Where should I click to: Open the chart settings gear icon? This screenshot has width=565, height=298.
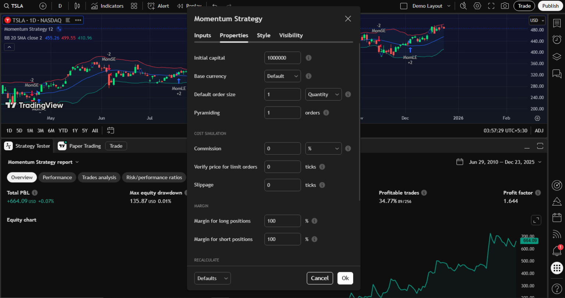pos(477,6)
